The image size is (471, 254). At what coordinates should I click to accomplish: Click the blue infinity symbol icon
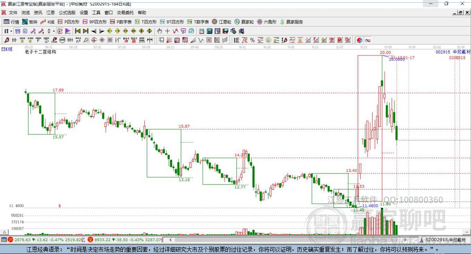(x=368, y=40)
